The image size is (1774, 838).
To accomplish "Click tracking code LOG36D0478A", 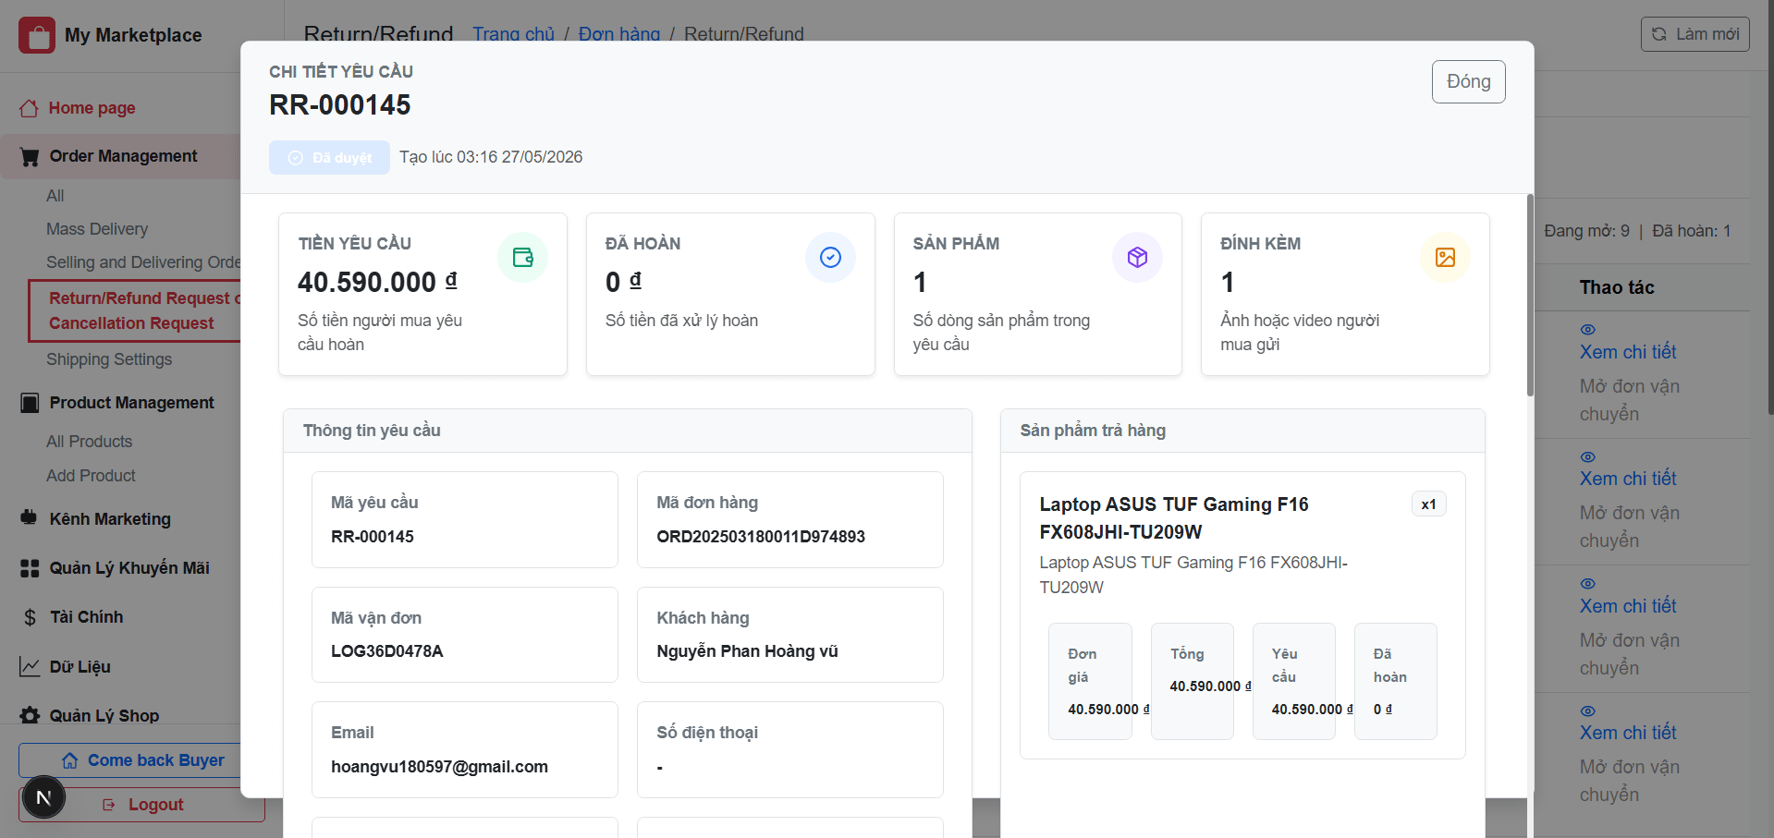I will coord(387,651).
